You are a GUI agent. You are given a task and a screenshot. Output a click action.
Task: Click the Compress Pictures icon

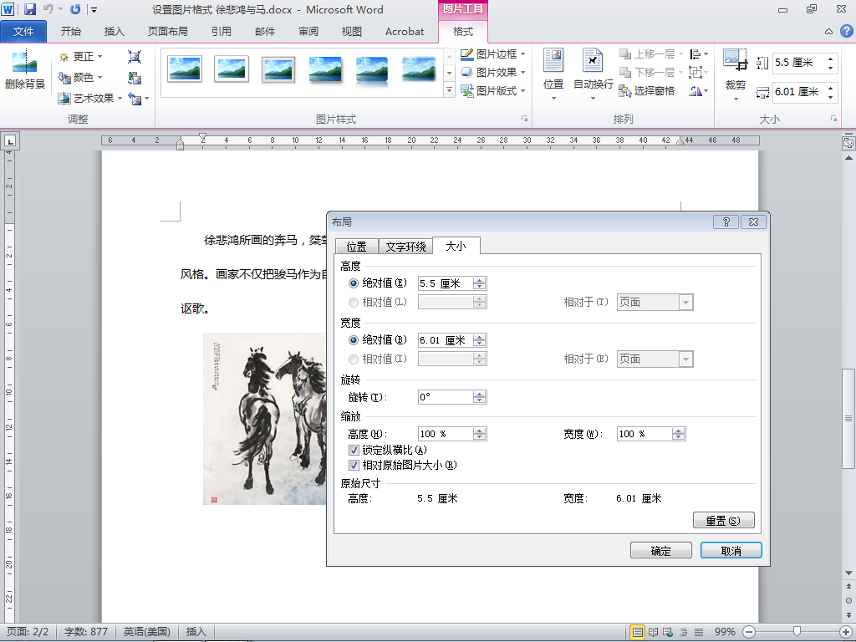[x=135, y=57]
